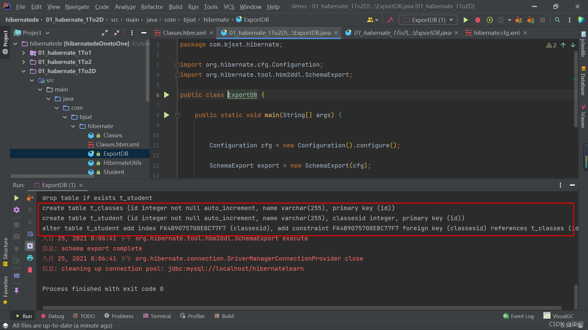Open the VCS menu

pyautogui.click(x=229, y=6)
